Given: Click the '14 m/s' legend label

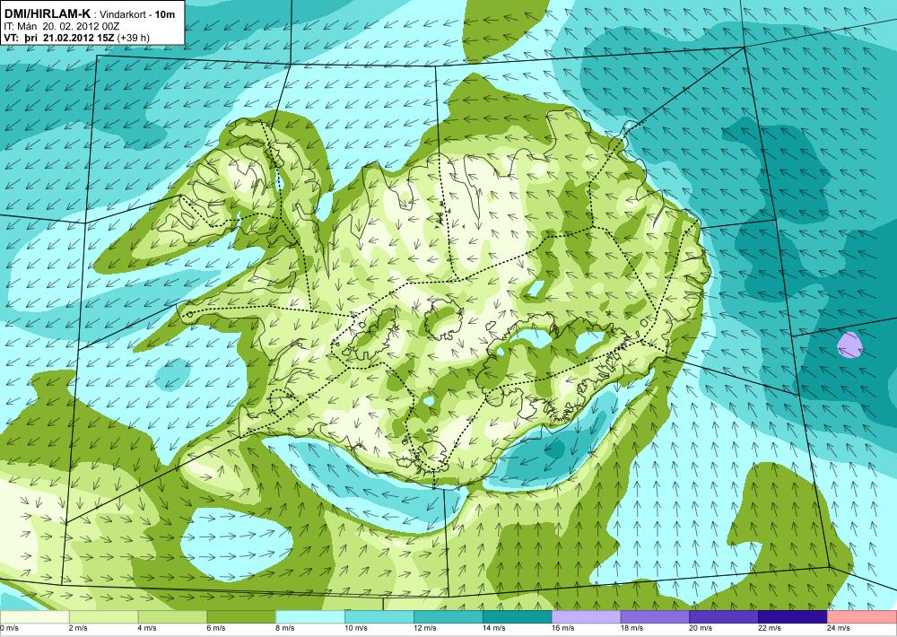Looking at the screenshot, I should click(493, 628).
